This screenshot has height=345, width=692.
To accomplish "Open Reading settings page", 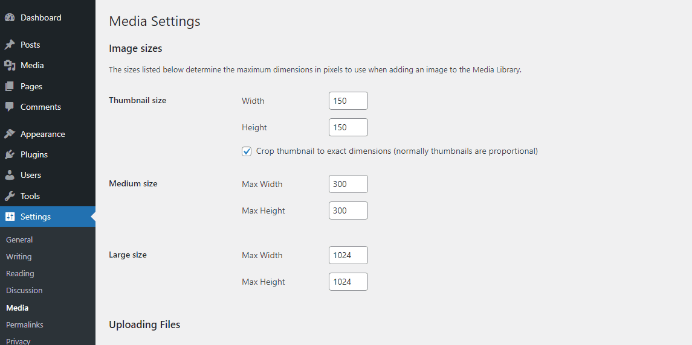I will pyautogui.click(x=21, y=274).
